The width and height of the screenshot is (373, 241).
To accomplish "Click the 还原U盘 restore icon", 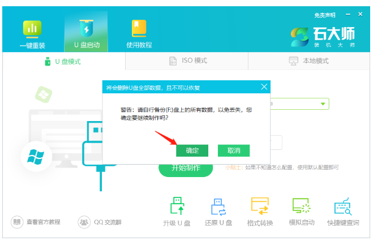I will [218, 212].
